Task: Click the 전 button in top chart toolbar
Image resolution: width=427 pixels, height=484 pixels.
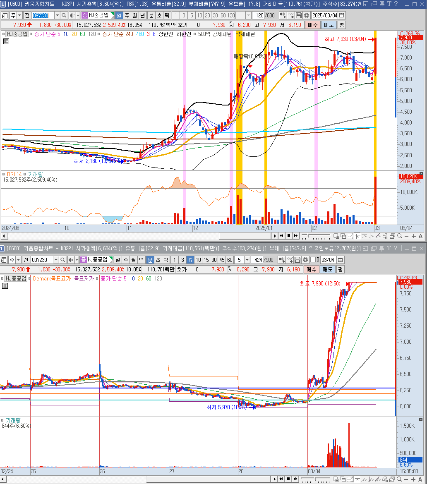Action: tap(27, 15)
